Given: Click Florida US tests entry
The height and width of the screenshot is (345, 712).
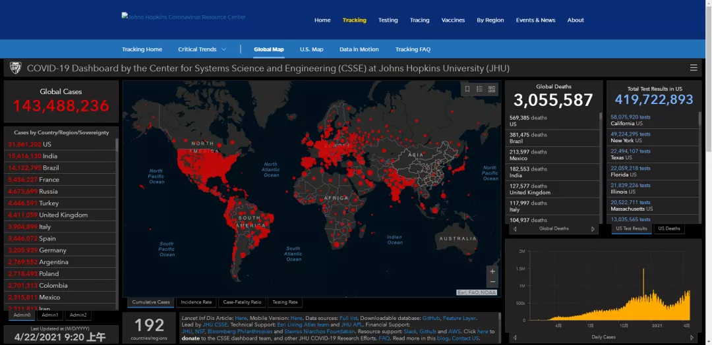Looking at the screenshot, I should coord(653,171).
